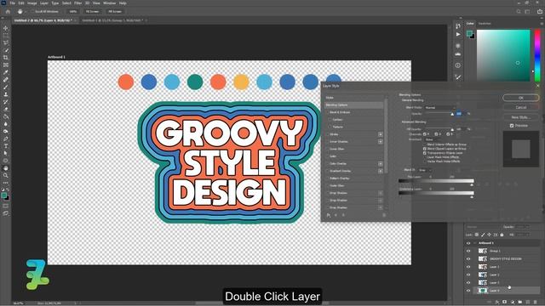Viewport: 545px width, 306px height.
Task: Select Blending Options in styles list
Action: point(354,105)
